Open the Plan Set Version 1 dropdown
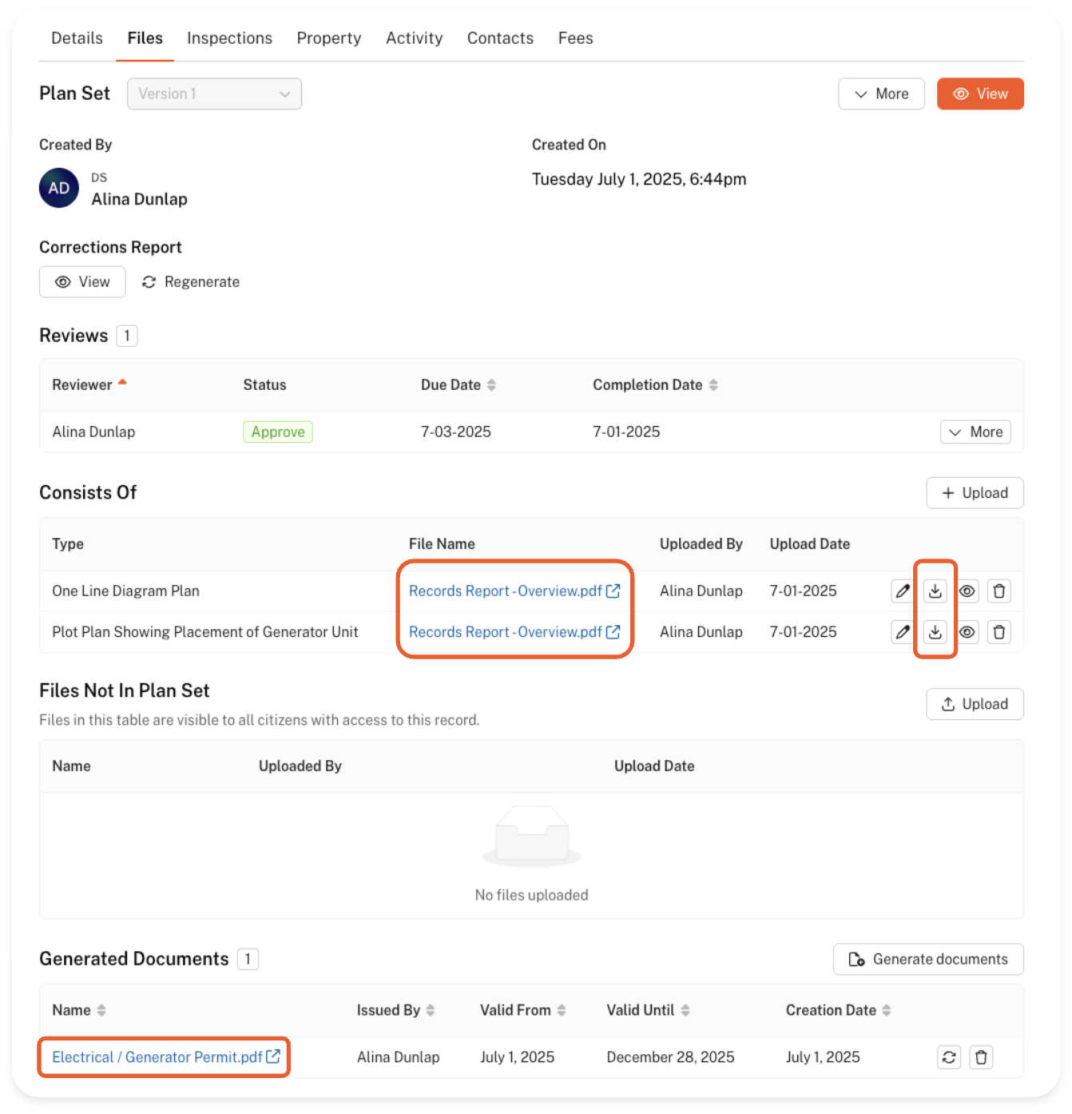This screenshot has height=1114, width=1072. tap(214, 93)
